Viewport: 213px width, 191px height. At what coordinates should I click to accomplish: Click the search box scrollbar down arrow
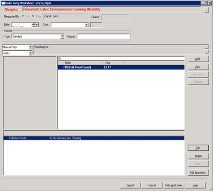click(206, 52)
